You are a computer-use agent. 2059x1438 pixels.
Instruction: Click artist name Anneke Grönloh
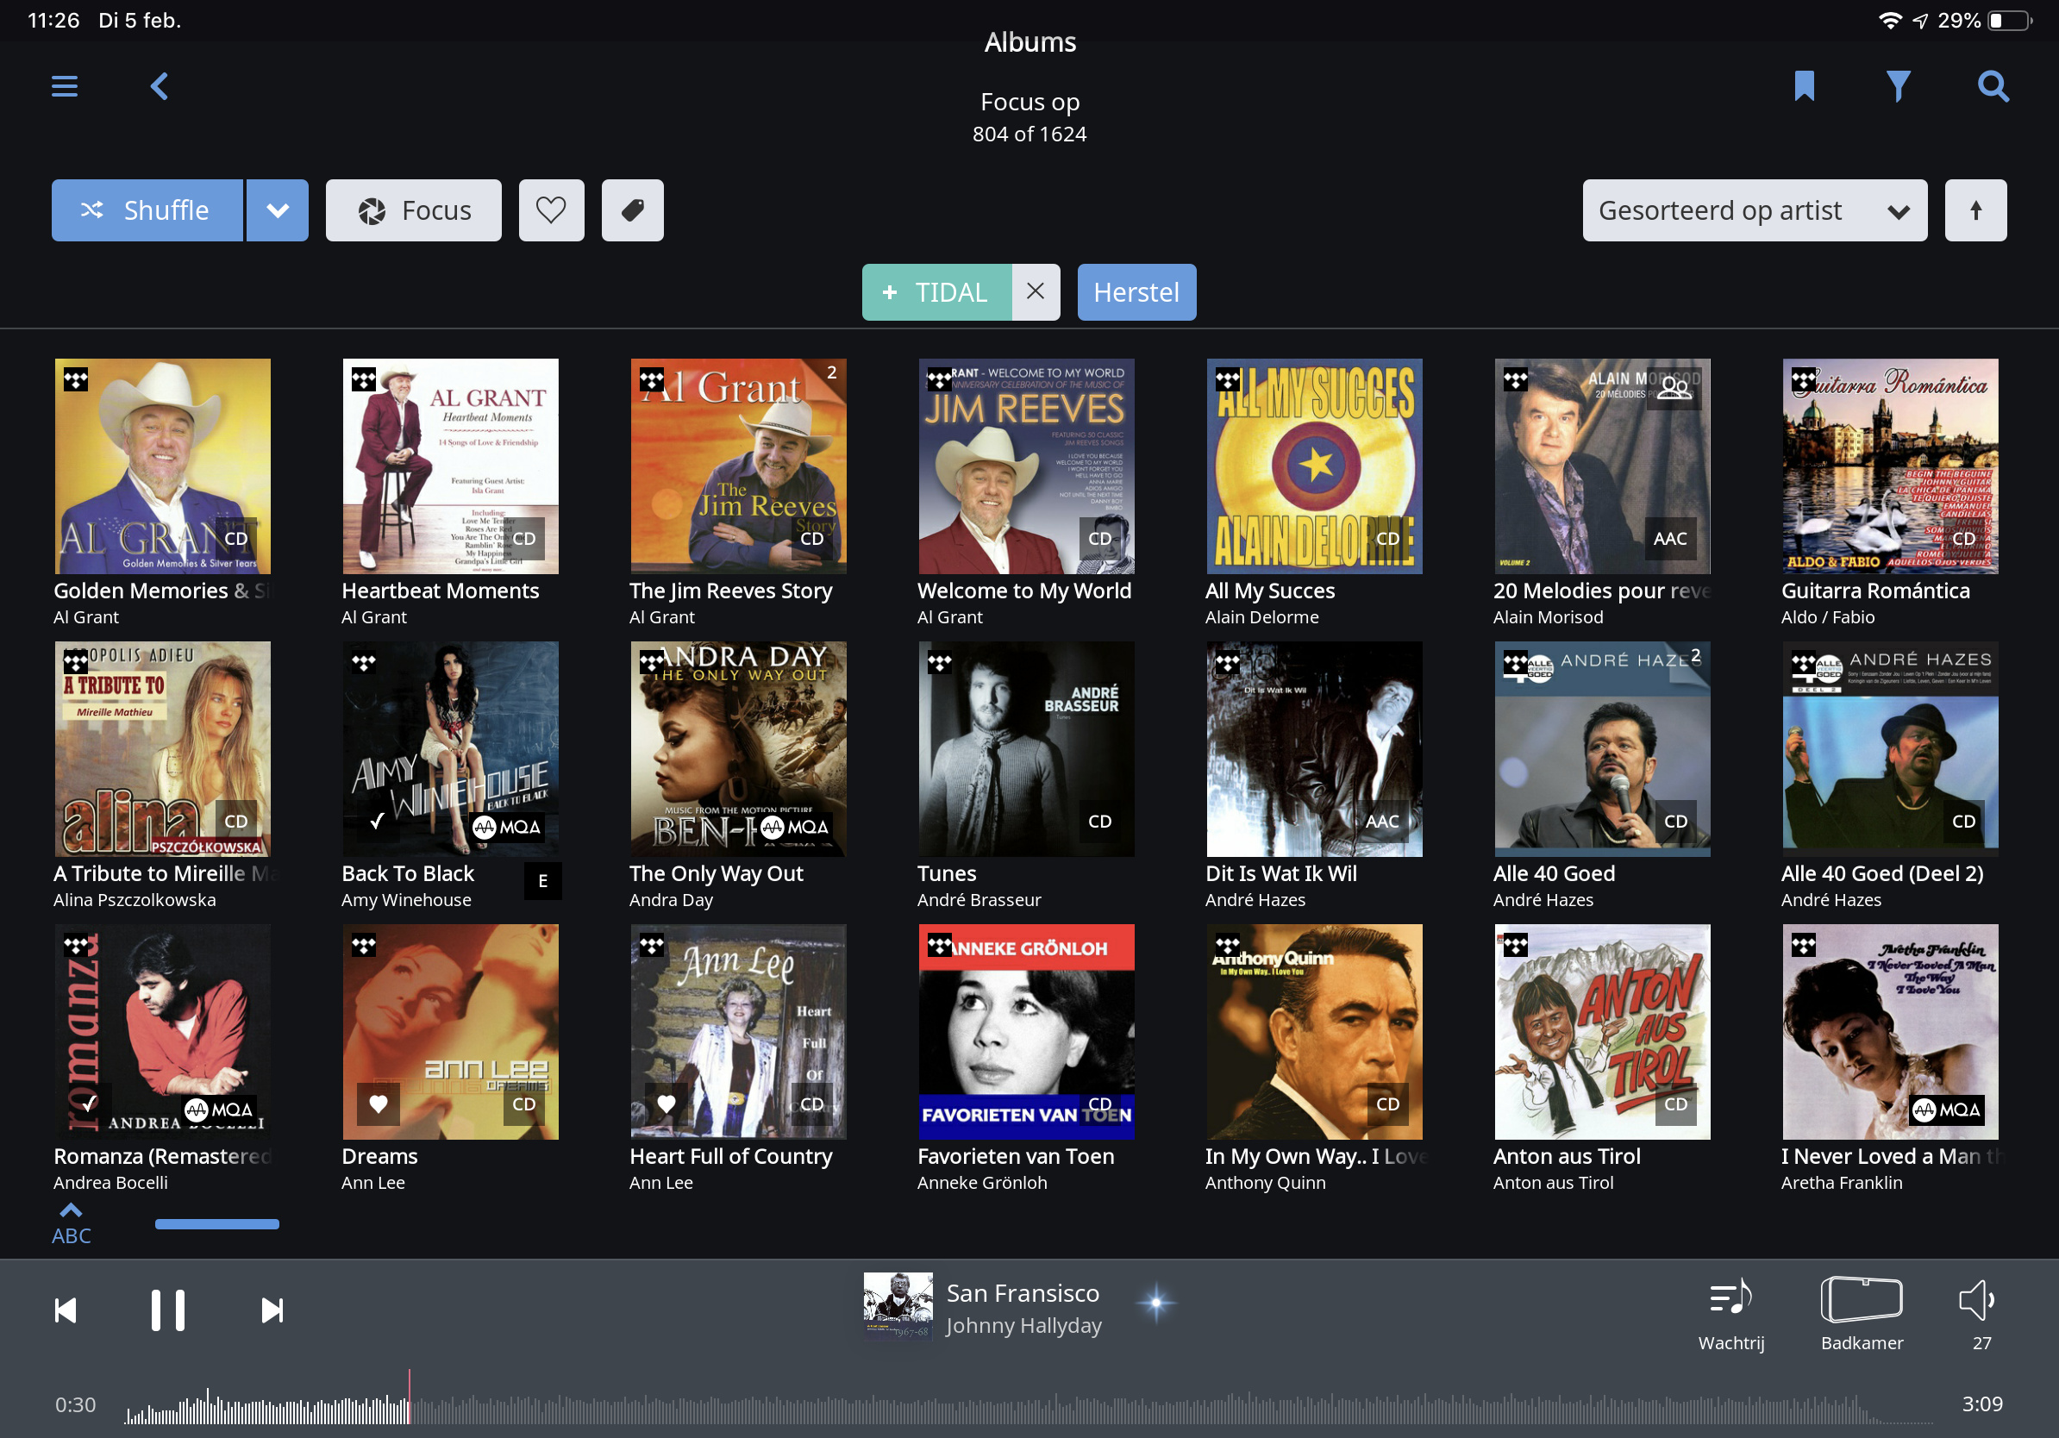(982, 1183)
